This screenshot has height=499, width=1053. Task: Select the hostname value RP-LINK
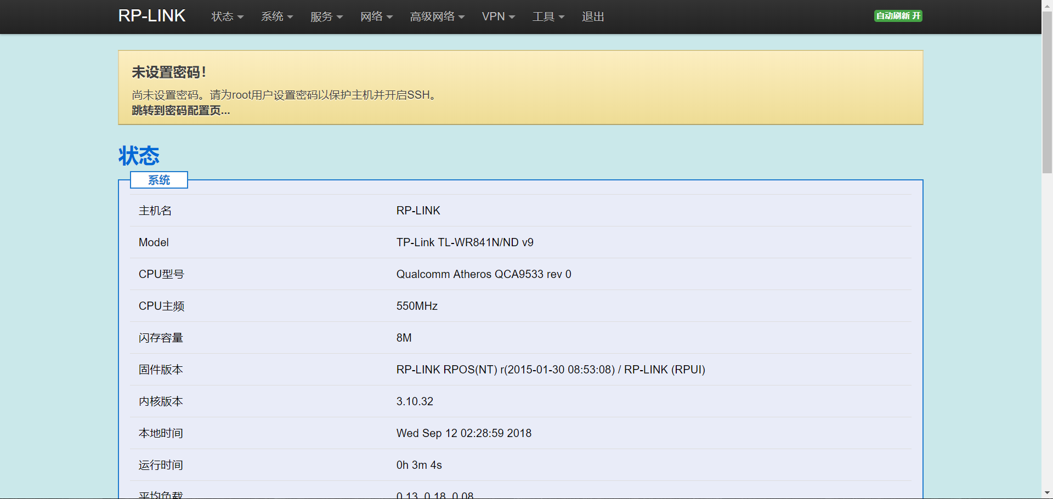[x=418, y=211]
